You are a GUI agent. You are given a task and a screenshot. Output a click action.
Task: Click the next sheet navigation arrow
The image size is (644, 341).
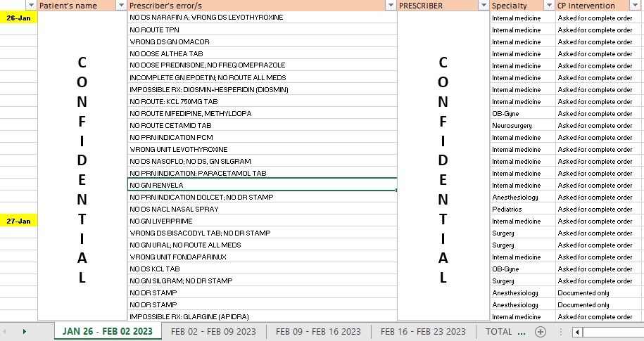point(24,332)
